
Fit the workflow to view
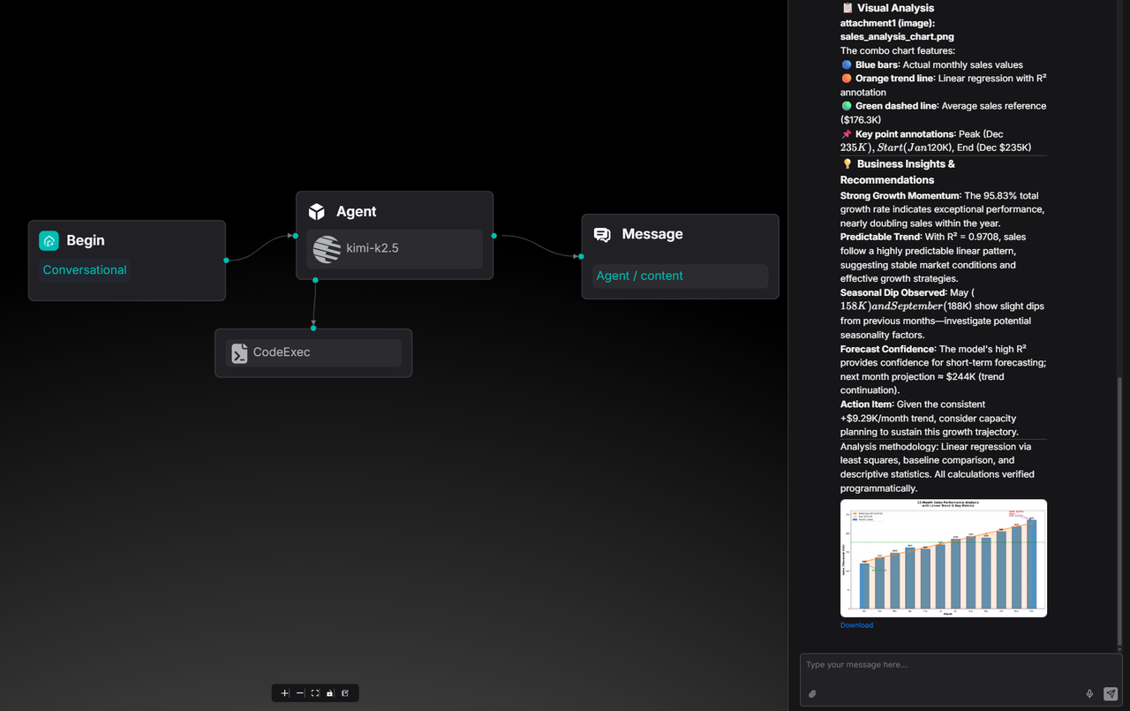pyautogui.click(x=315, y=693)
